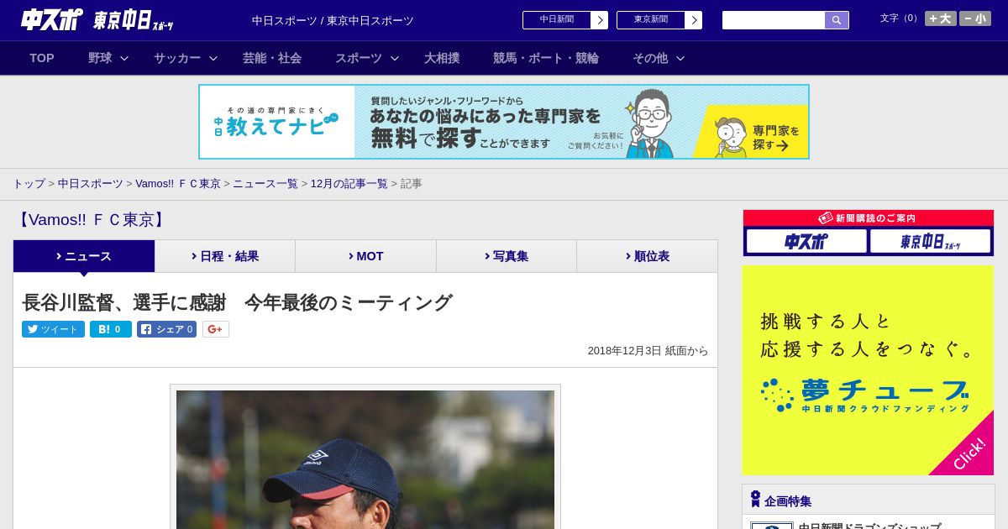Bookmark article with Hatena B! button

click(x=111, y=329)
